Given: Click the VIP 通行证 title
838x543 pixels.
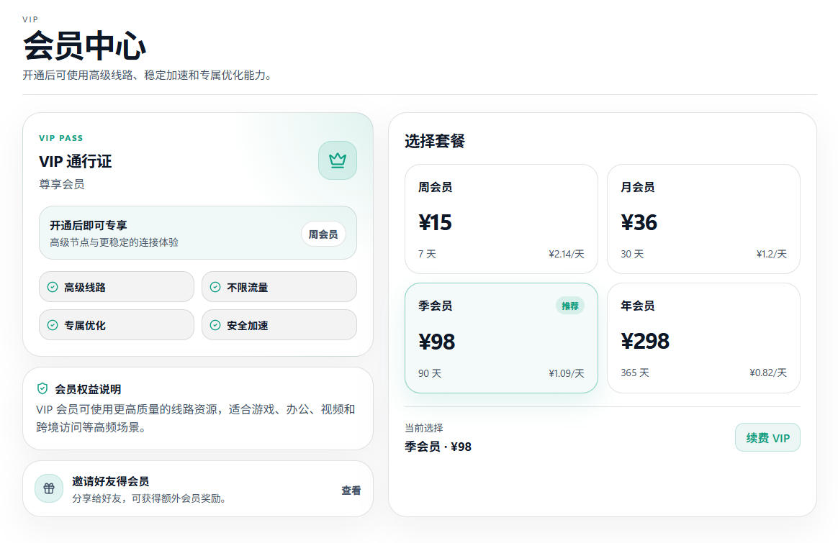Looking at the screenshot, I should [76, 161].
